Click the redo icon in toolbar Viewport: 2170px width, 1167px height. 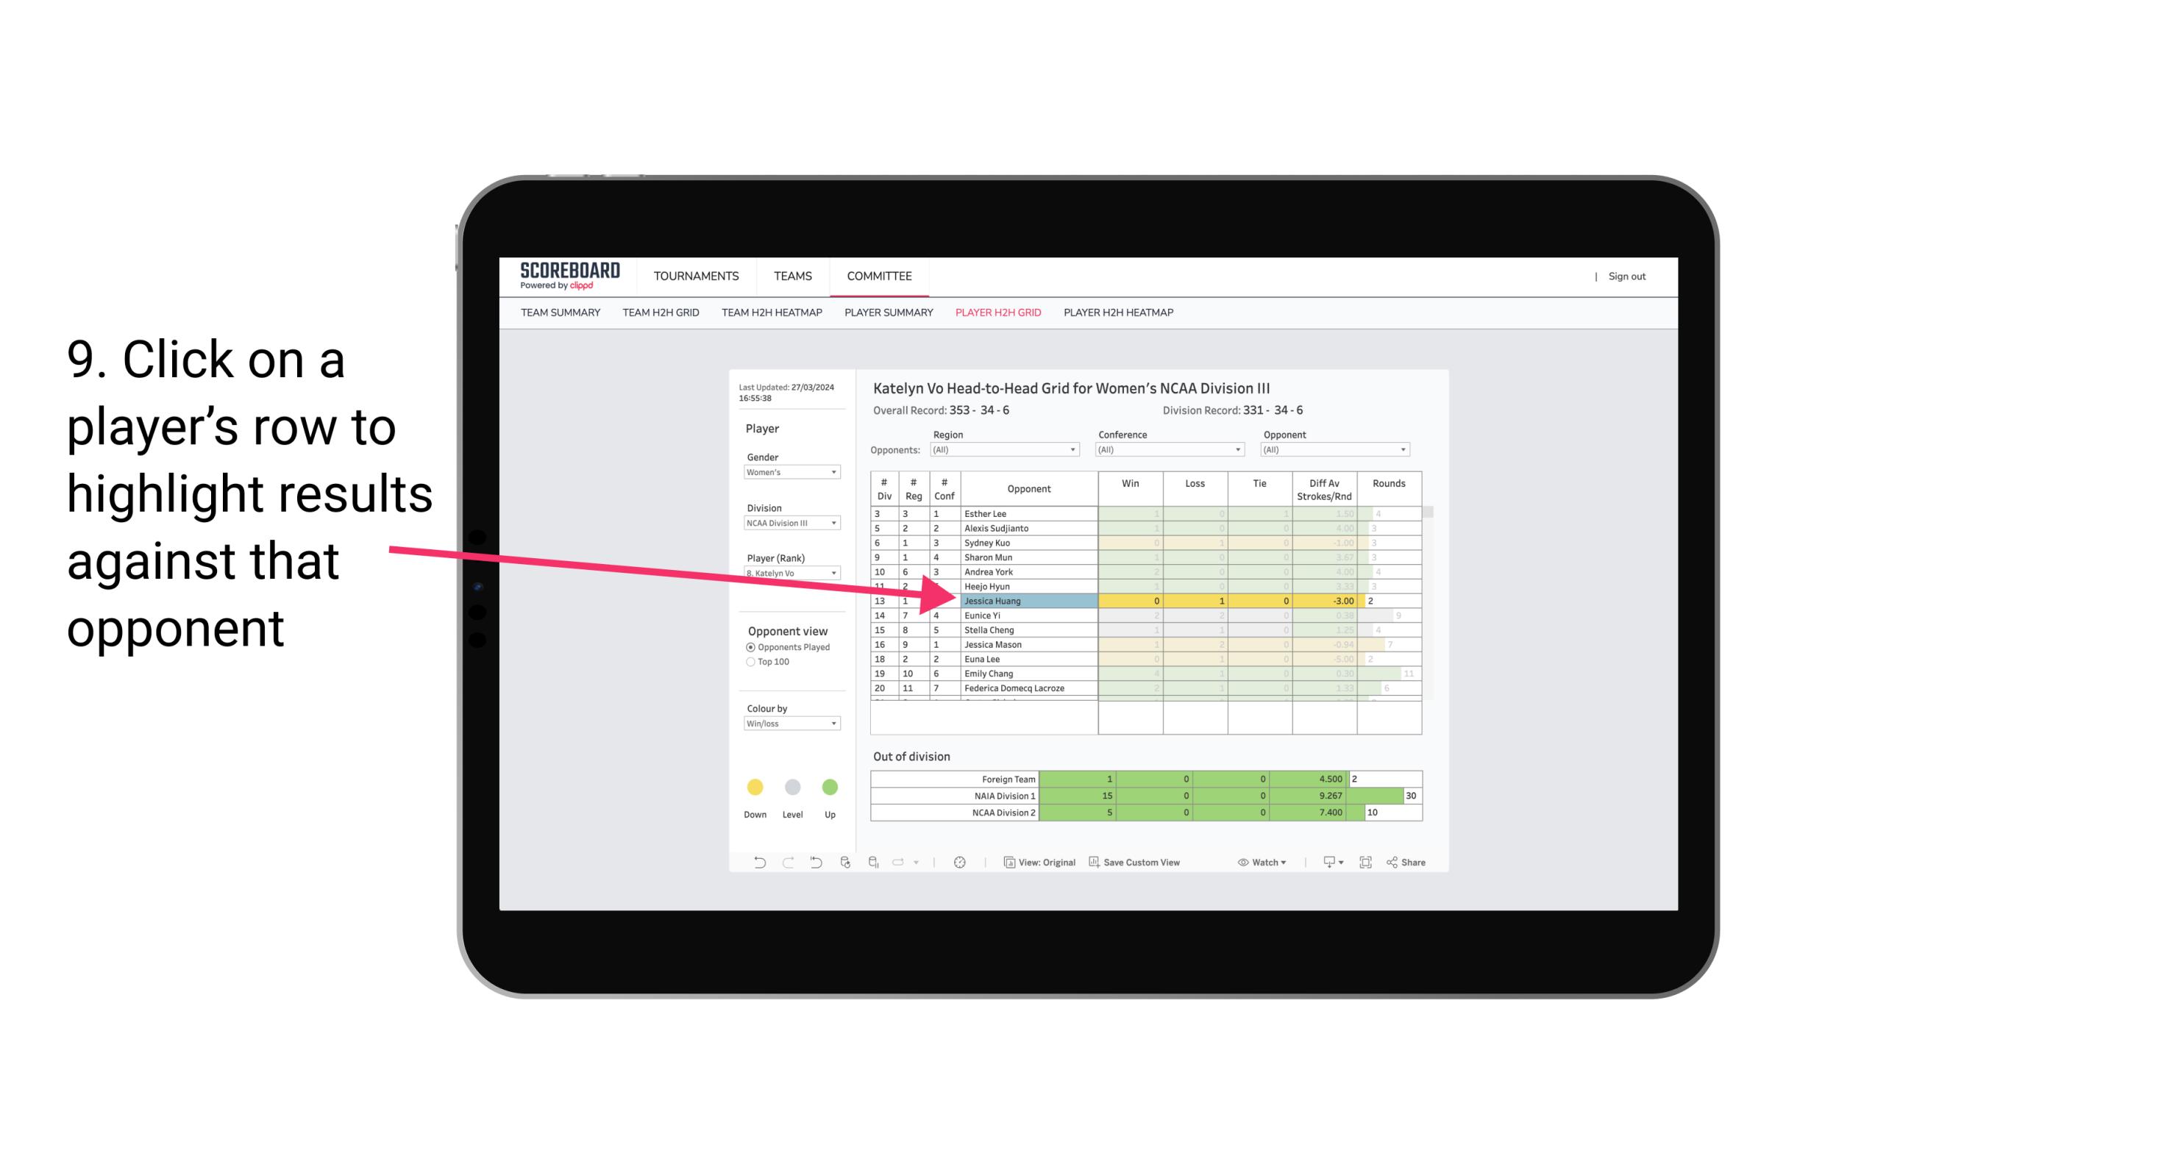click(x=780, y=864)
